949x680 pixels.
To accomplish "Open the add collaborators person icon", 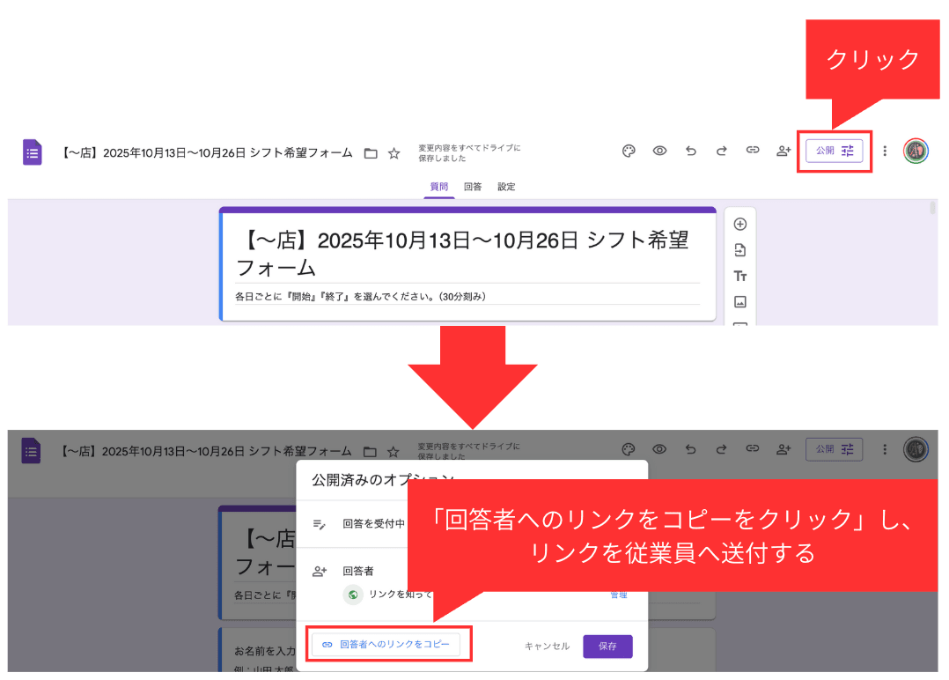I will [783, 151].
